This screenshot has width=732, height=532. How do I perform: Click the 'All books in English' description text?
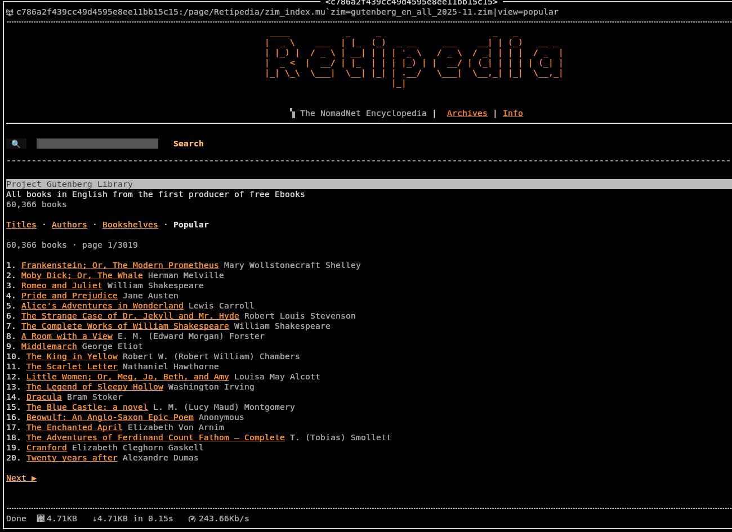coord(155,194)
